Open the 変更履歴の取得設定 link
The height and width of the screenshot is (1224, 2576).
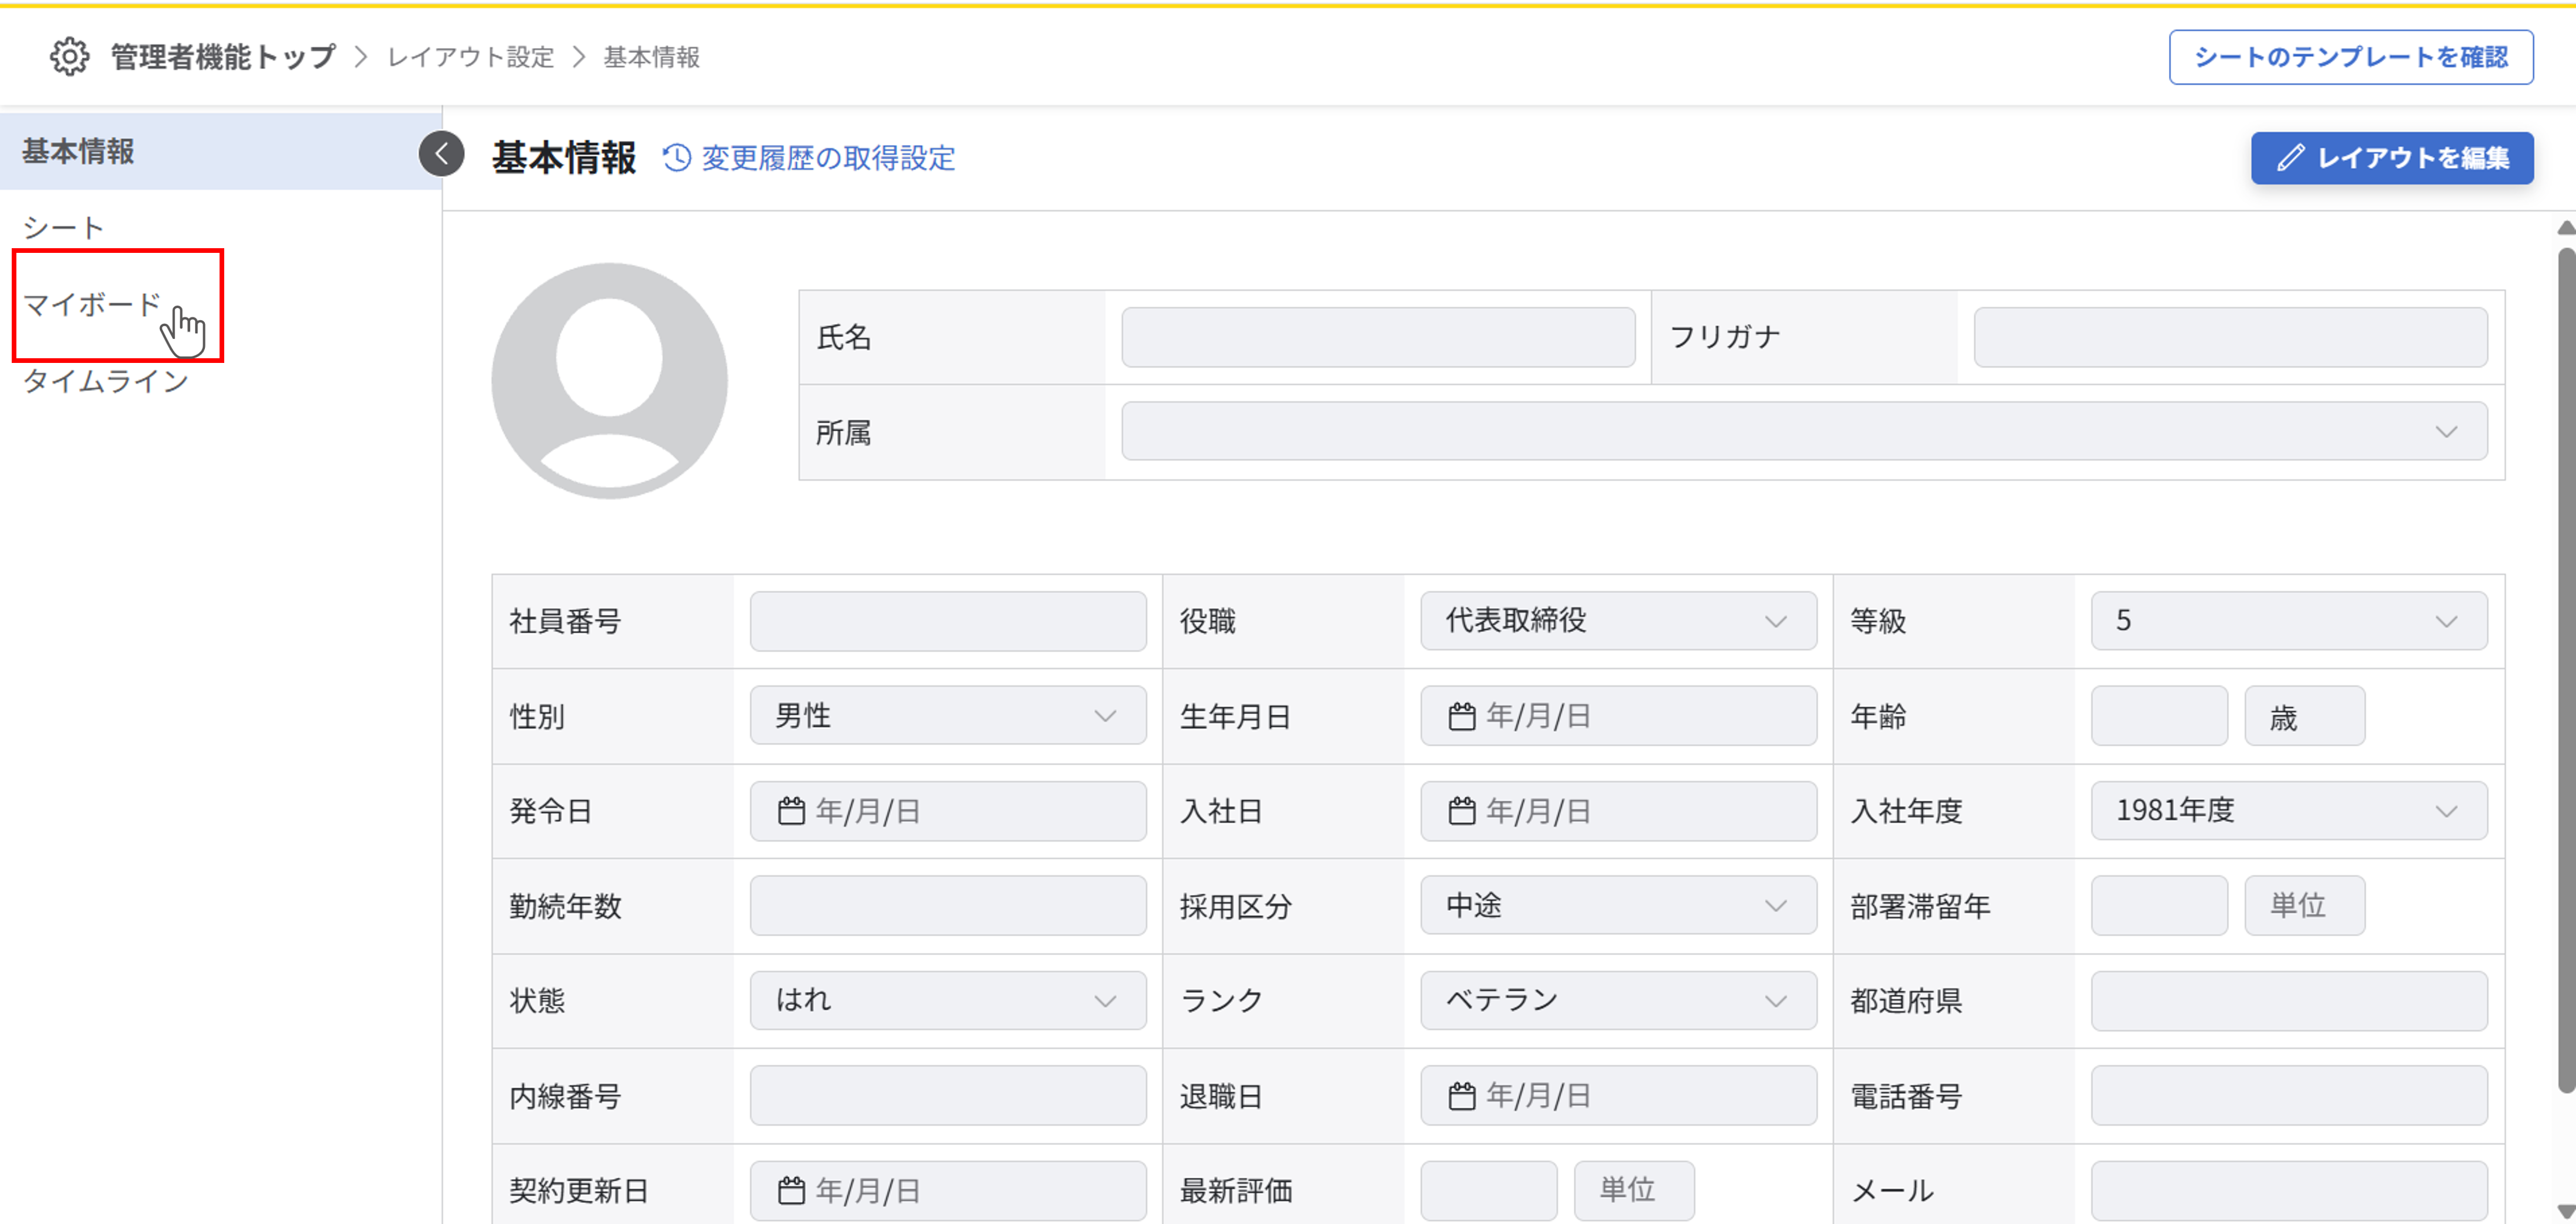[x=828, y=158]
